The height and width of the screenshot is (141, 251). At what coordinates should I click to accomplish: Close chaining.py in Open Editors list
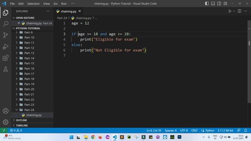click(x=19, y=23)
